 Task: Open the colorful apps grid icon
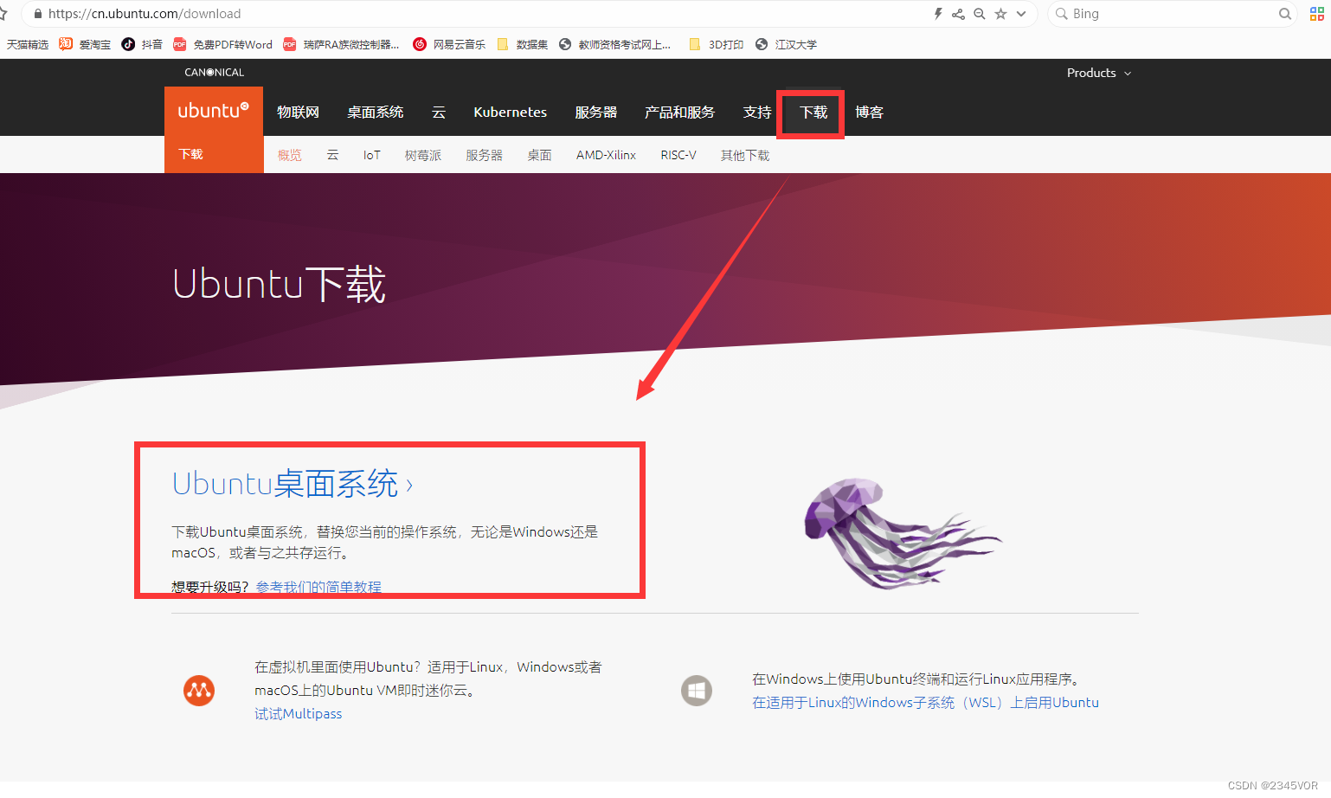tap(1317, 14)
